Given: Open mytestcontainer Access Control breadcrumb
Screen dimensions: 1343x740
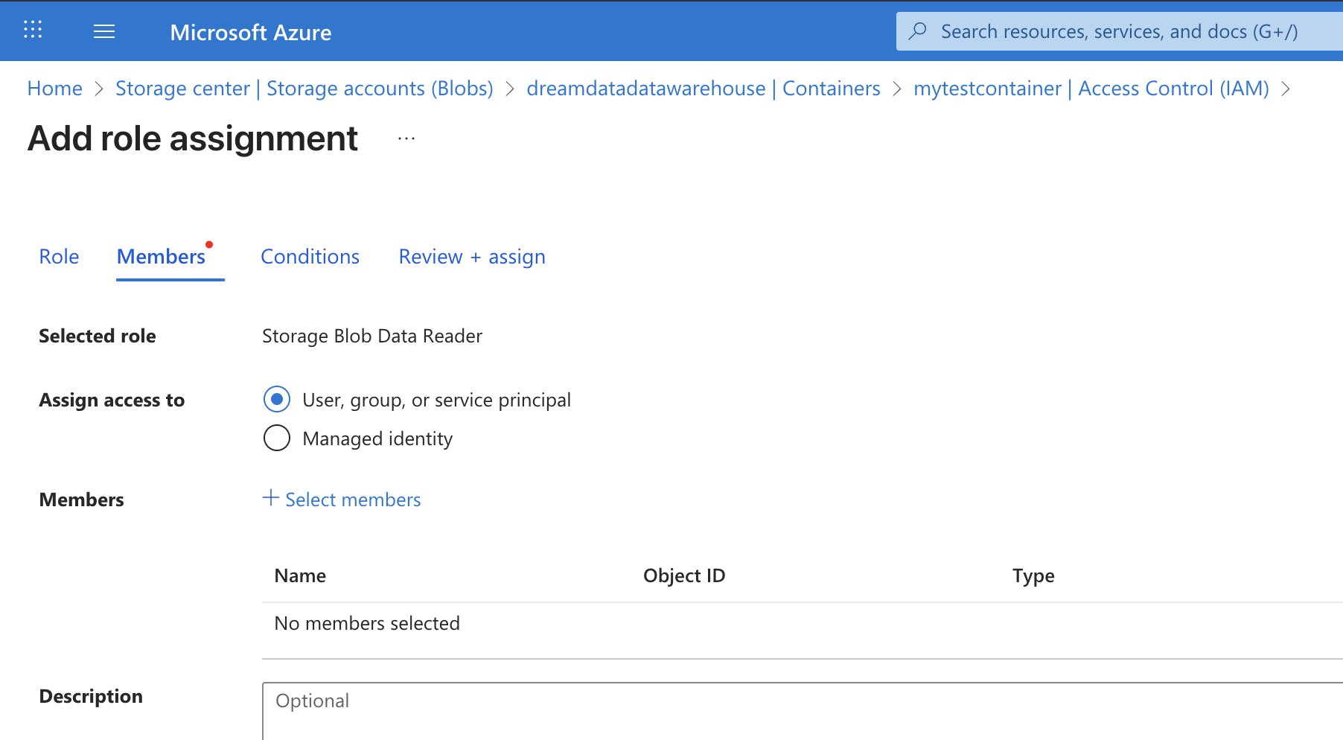Looking at the screenshot, I should click(1091, 89).
